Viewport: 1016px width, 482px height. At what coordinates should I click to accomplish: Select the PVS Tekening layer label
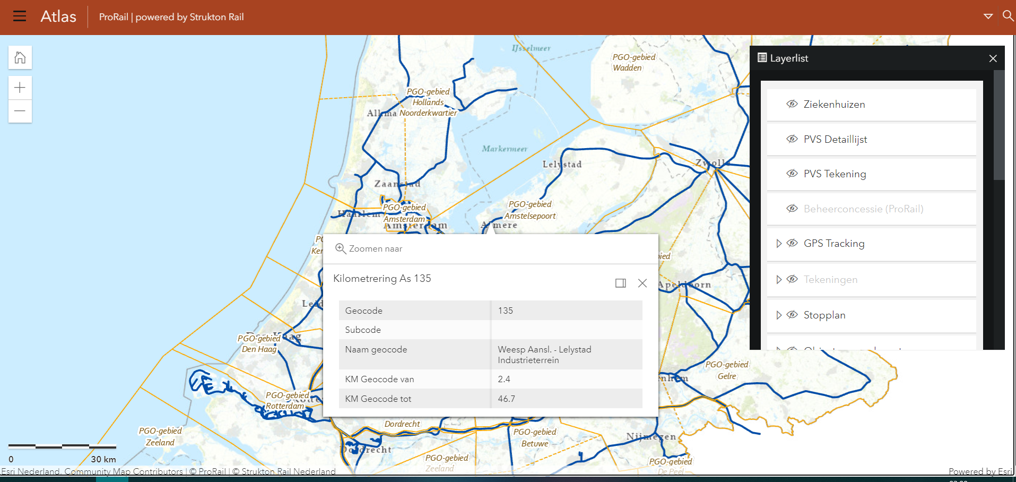pyautogui.click(x=835, y=174)
